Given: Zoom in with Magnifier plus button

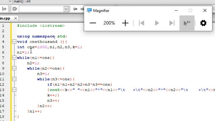Looking at the screenshot, I should coord(125,23).
